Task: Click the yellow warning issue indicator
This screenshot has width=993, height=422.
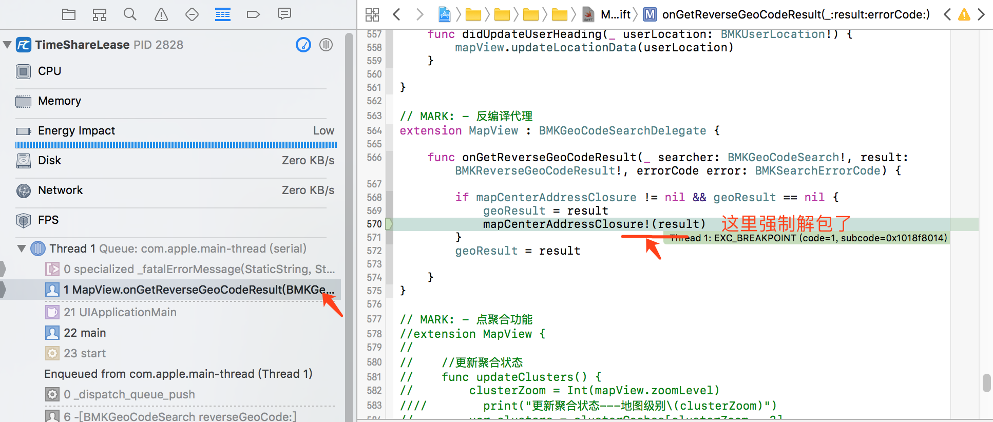Action: coord(964,14)
